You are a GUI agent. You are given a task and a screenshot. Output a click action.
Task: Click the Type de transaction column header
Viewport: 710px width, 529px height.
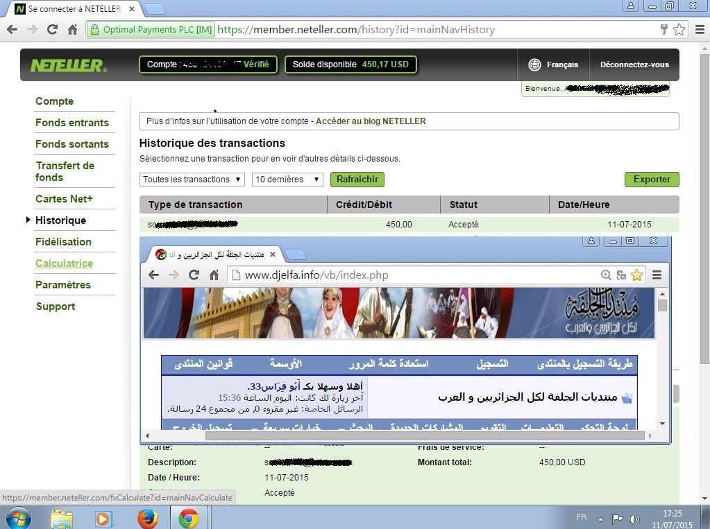click(x=233, y=205)
